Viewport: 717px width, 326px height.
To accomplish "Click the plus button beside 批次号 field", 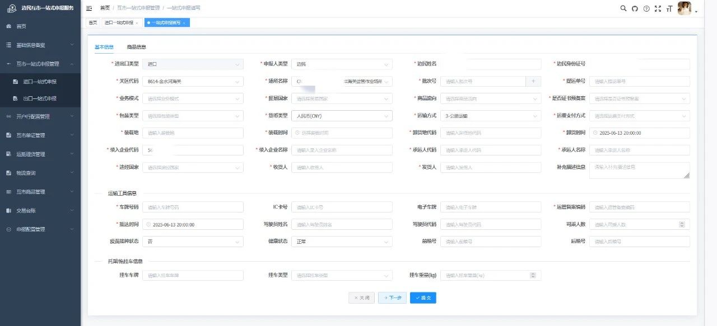I will 533,81.
